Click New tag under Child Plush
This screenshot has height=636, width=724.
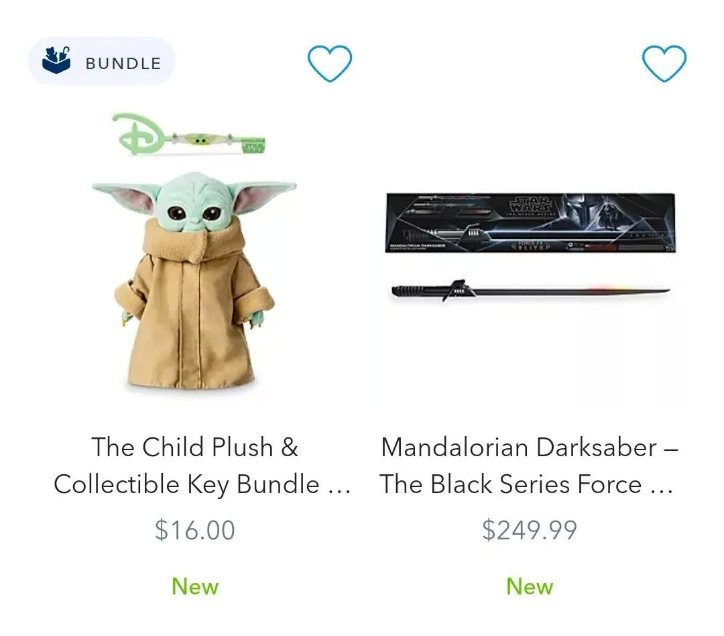point(195,586)
